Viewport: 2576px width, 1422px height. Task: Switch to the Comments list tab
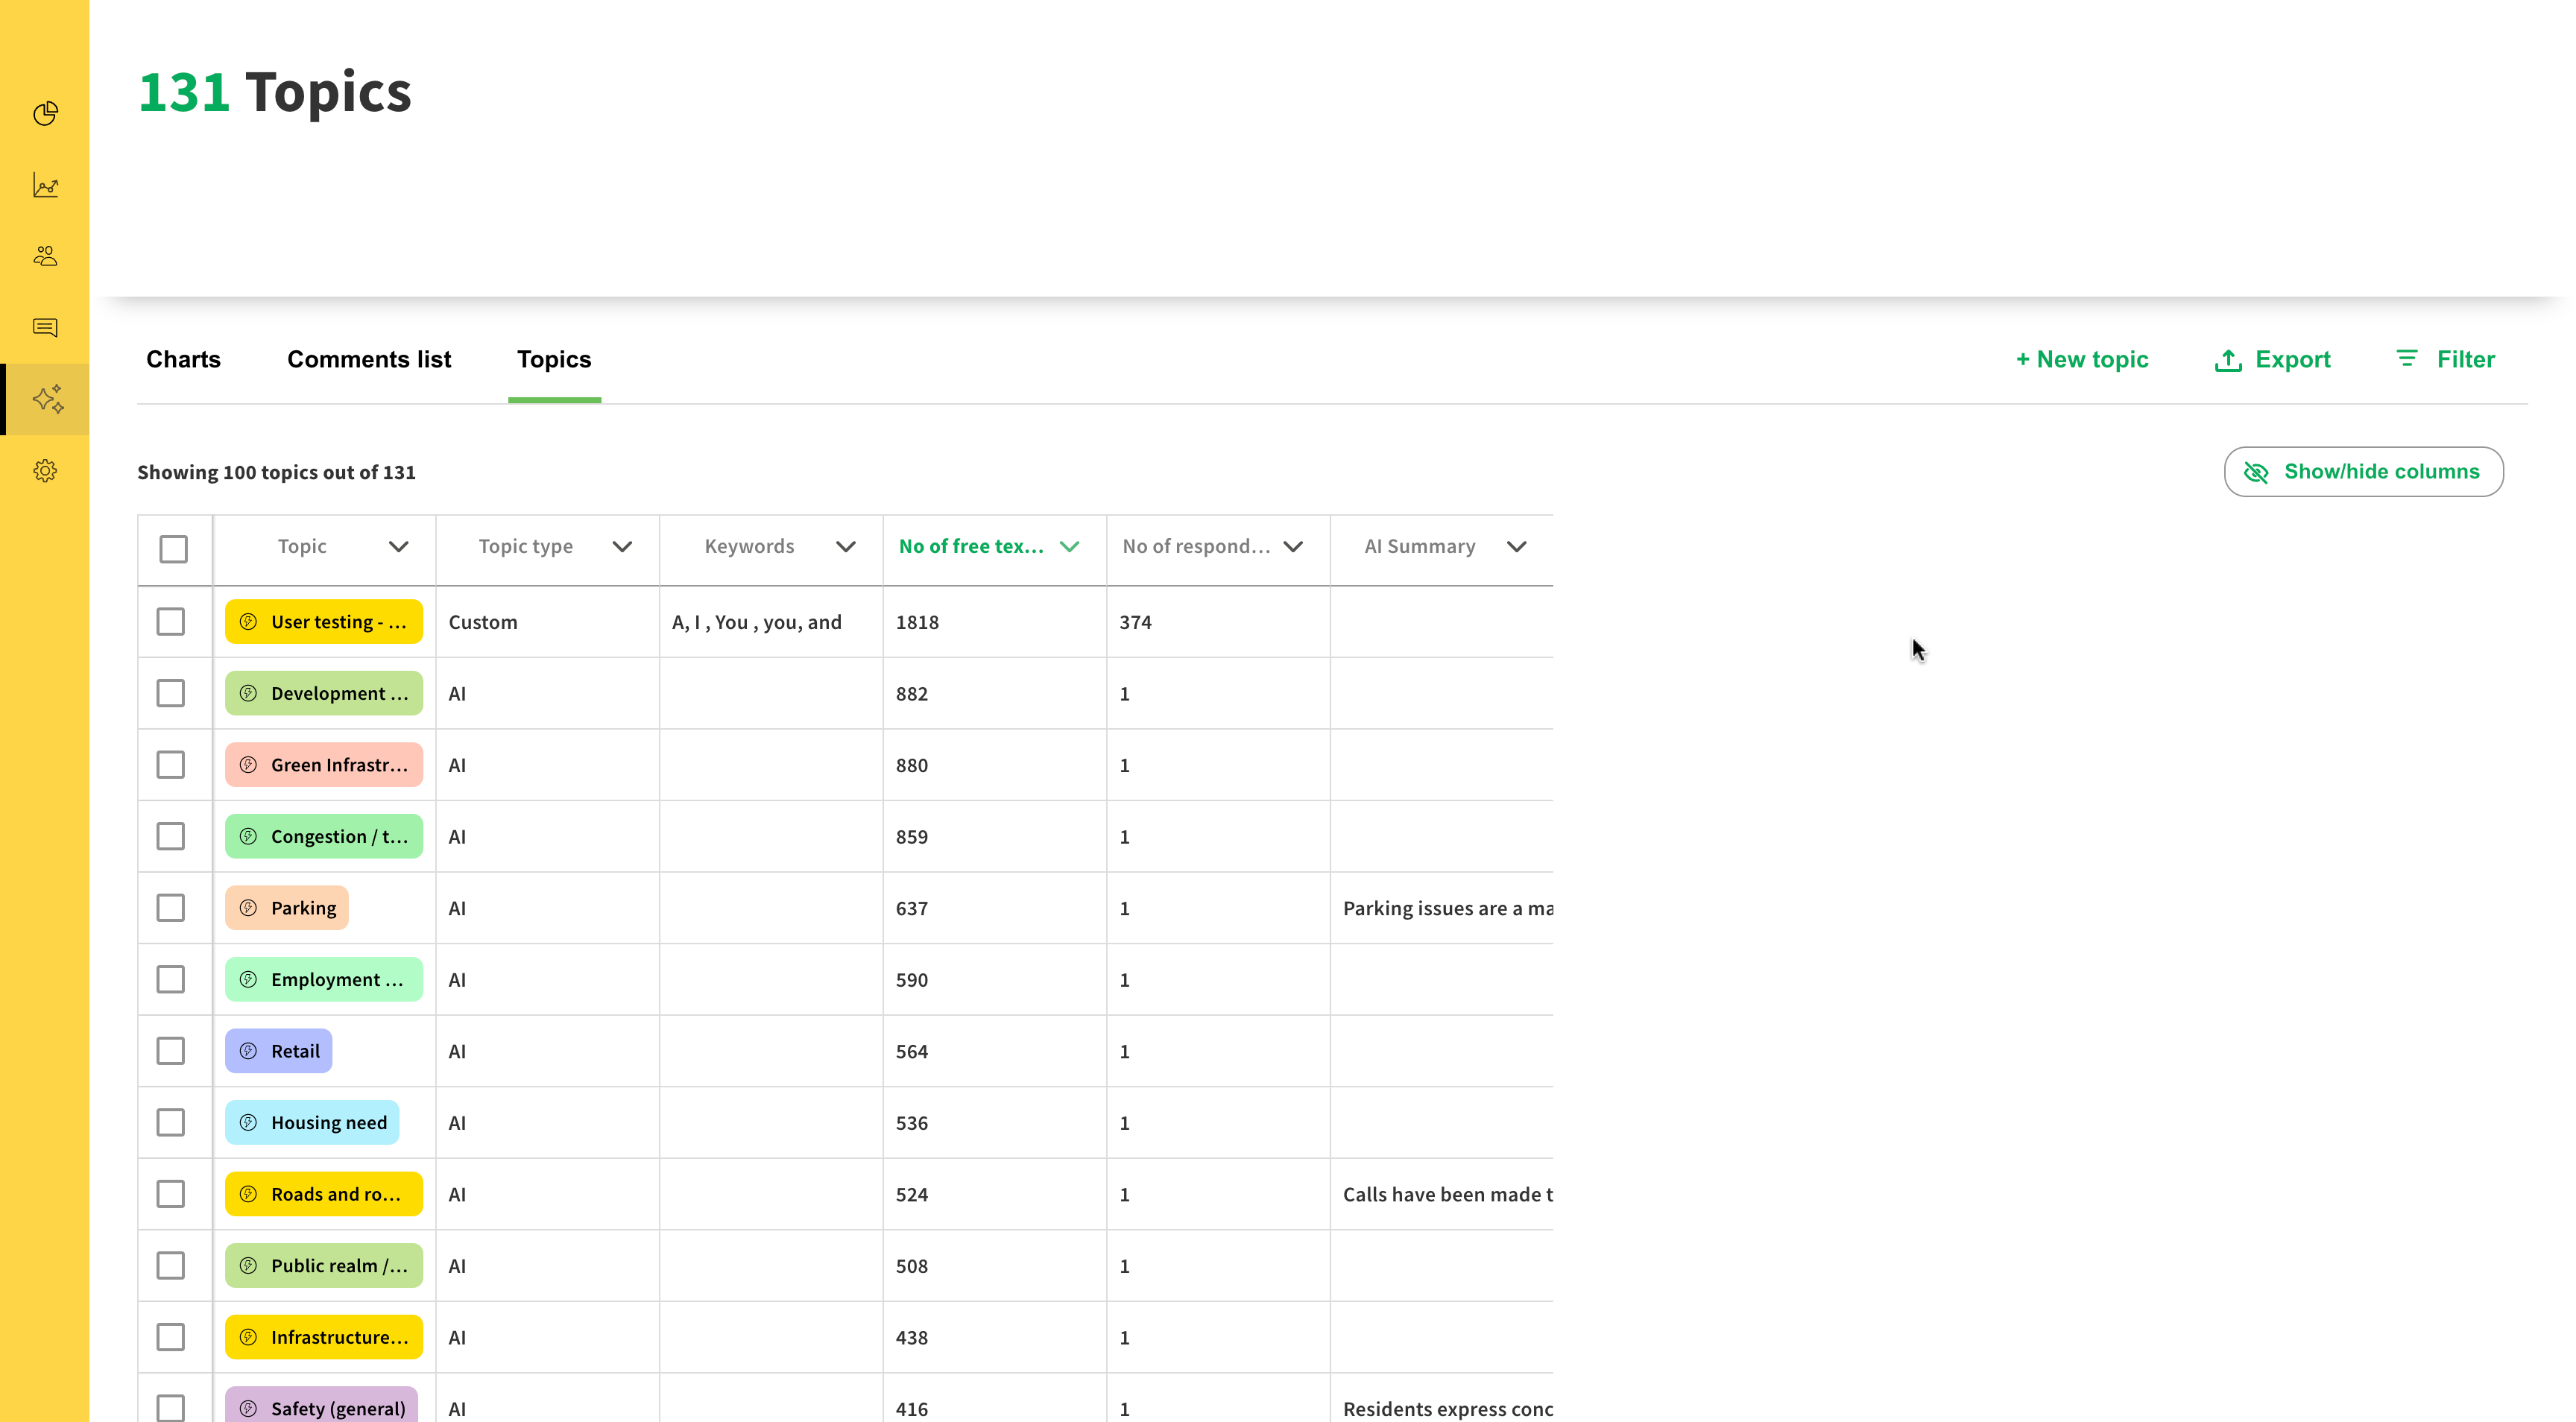pyautogui.click(x=369, y=360)
